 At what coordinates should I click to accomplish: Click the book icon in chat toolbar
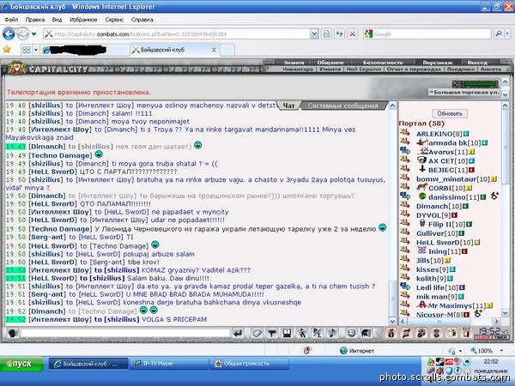(x=287, y=334)
